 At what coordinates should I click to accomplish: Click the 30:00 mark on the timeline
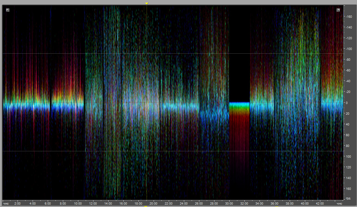click(x=229, y=203)
